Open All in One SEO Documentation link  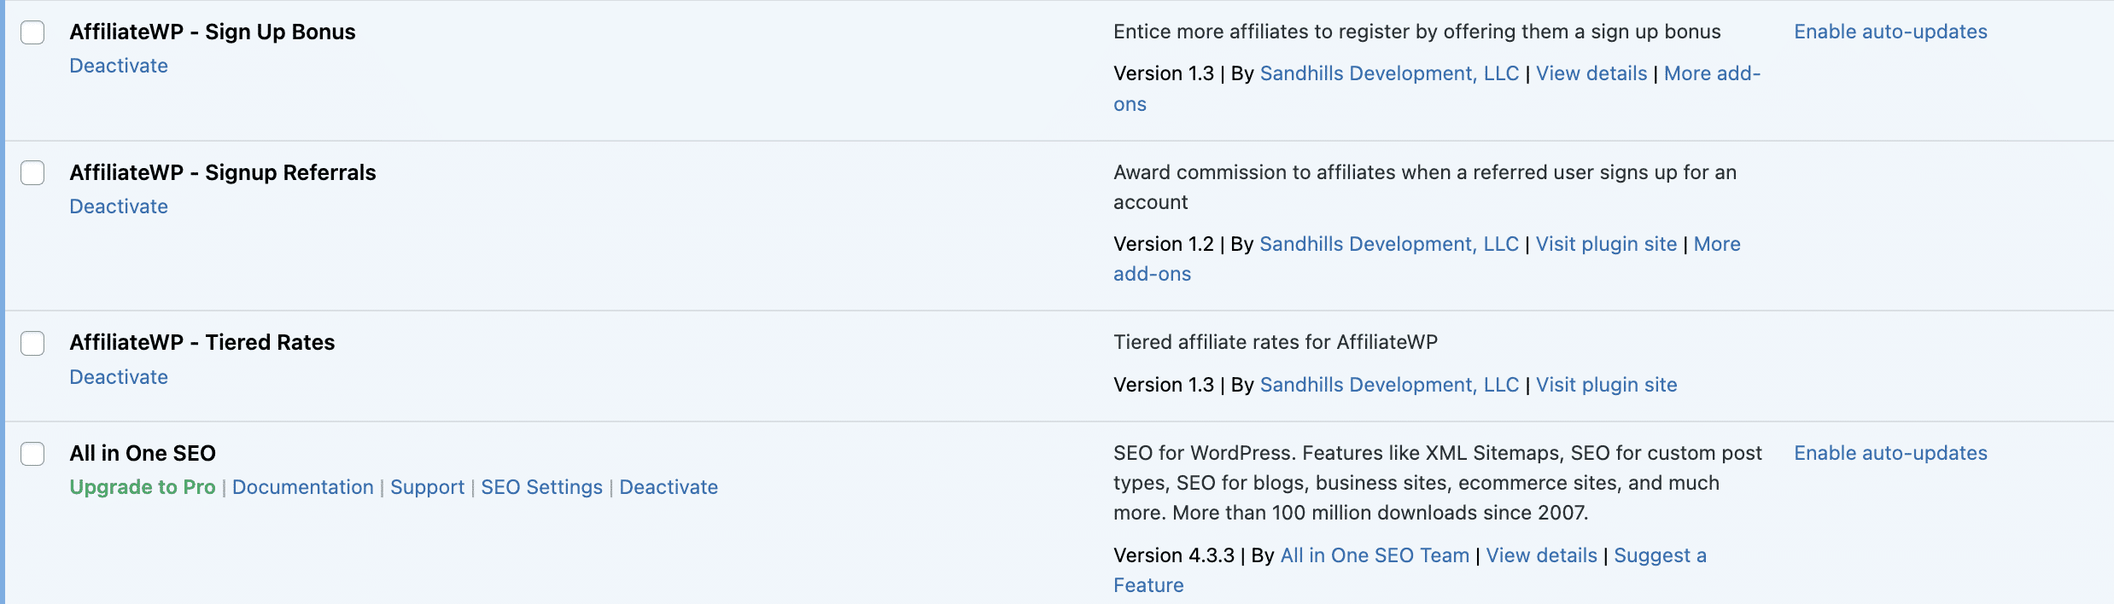[x=303, y=487]
